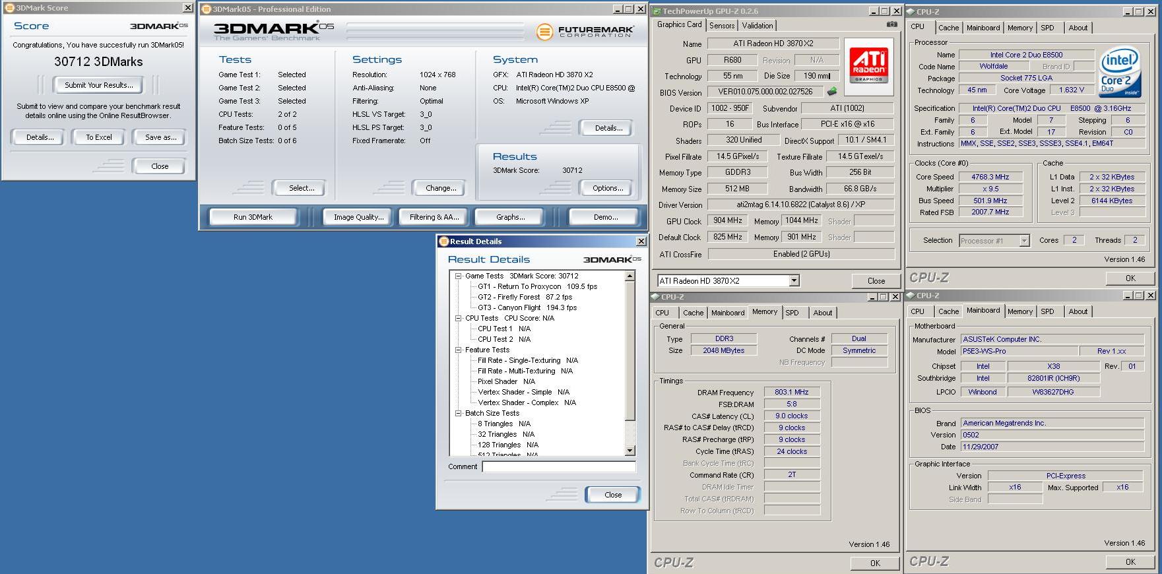
Task: Click the Result Details window title icon
Action: pyautogui.click(x=443, y=241)
